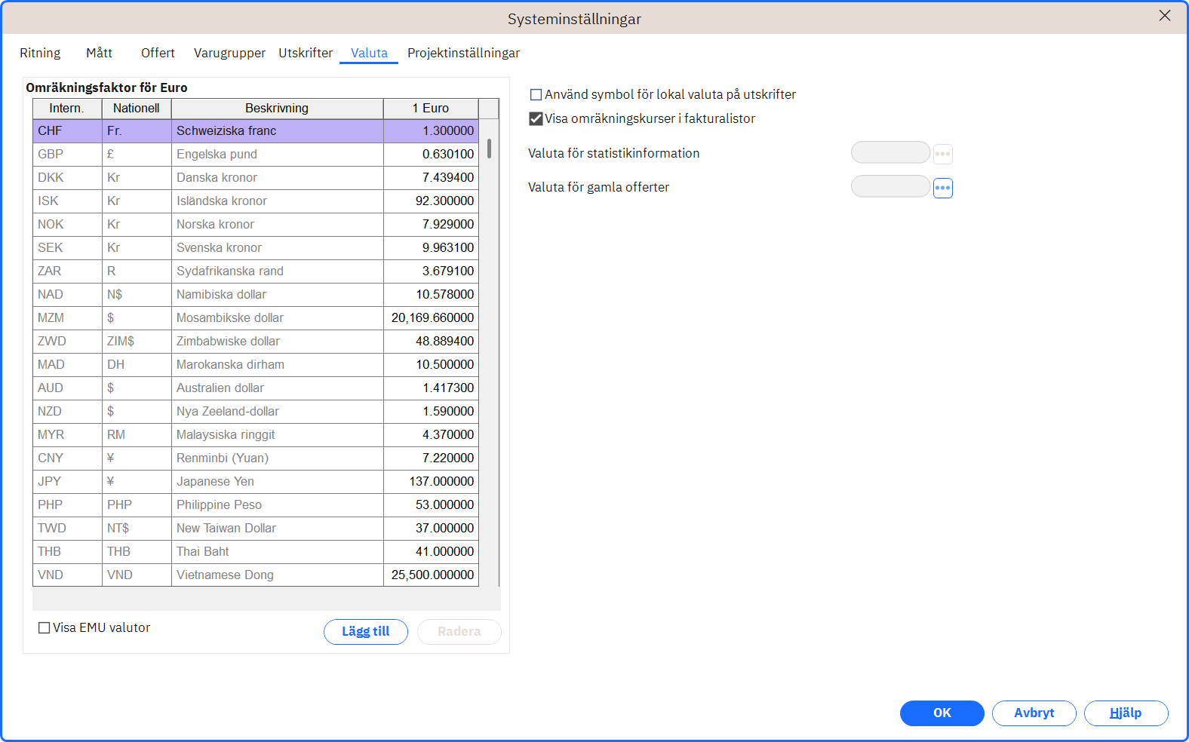
Task: Click the Valuta för gamla offerter field
Action: 891,186
